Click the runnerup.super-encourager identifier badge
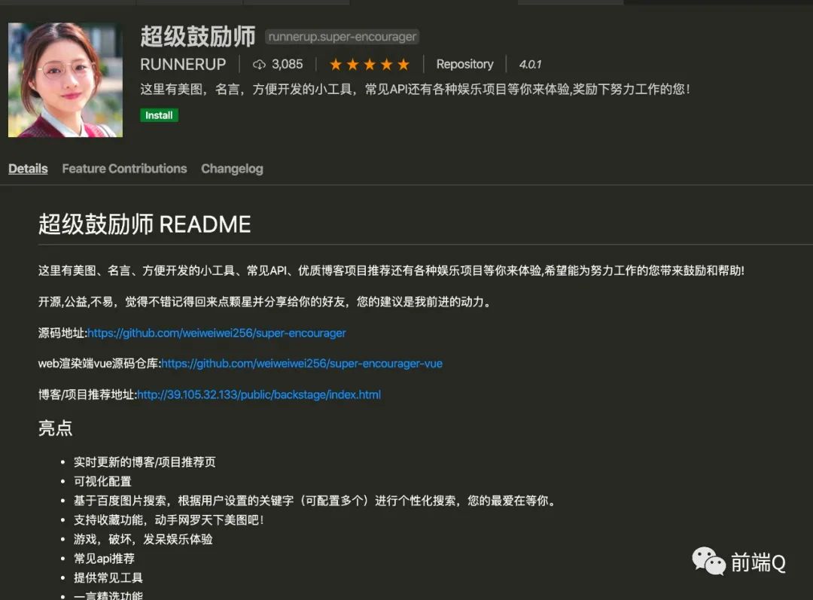Image resolution: width=813 pixels, height=600 pixels. point(343,37)
